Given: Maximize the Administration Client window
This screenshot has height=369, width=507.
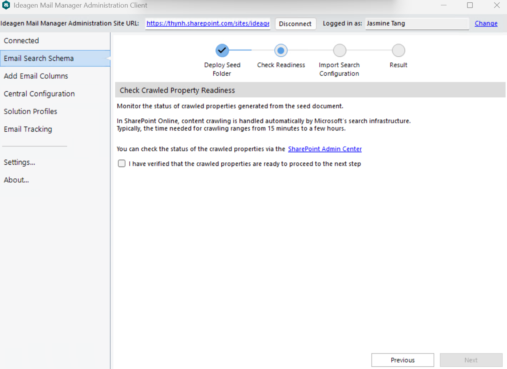Looking at the screenshot, I should click(x=470, y=5).
